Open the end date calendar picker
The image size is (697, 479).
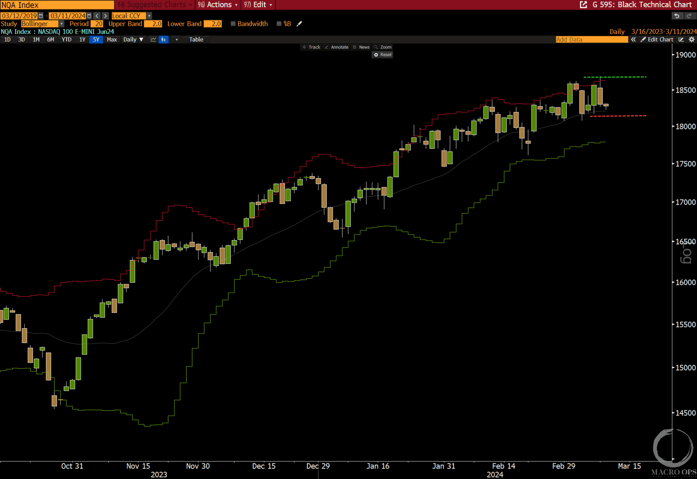(x=89, y=16)
